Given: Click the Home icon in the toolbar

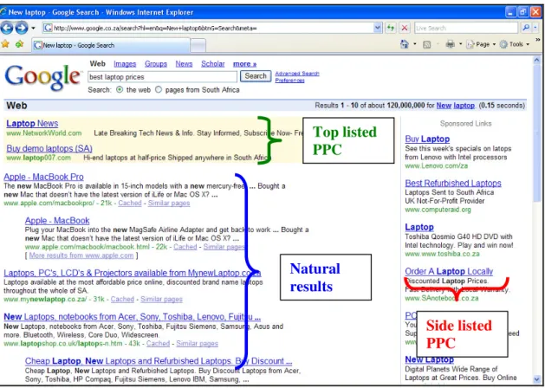Looking at the screenshot, I should coord(405,44).
